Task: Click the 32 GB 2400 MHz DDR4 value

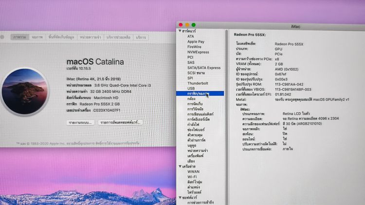Action: 111,92
